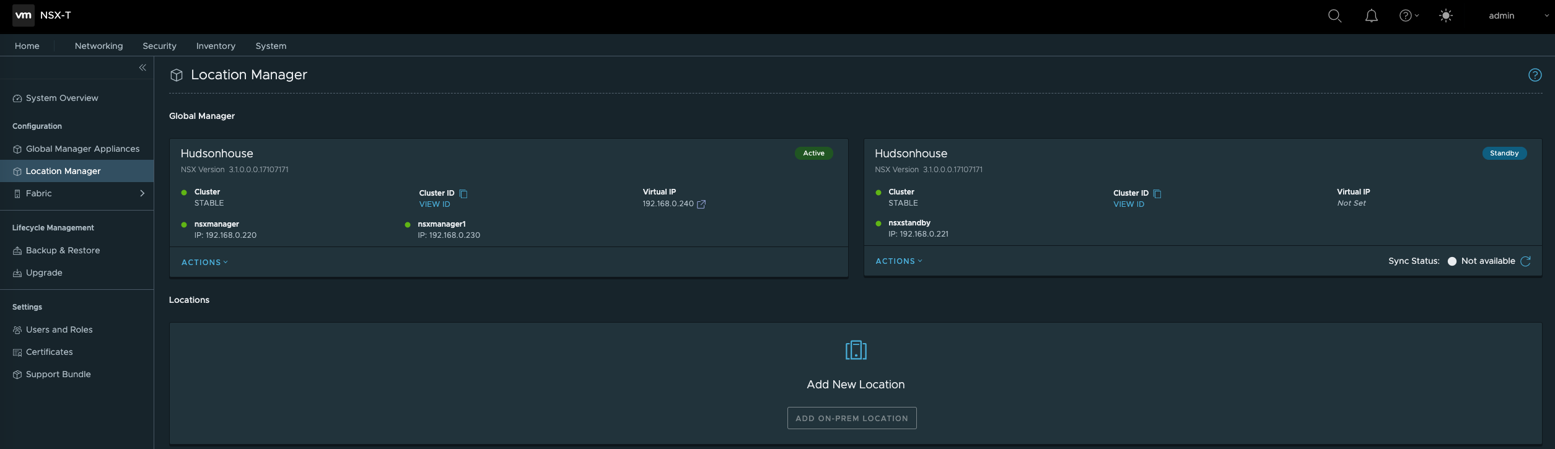Open the admin user dropdown
This screenshot has width=1555, height=449.
pyautogui.click(x=1518, y=16)
